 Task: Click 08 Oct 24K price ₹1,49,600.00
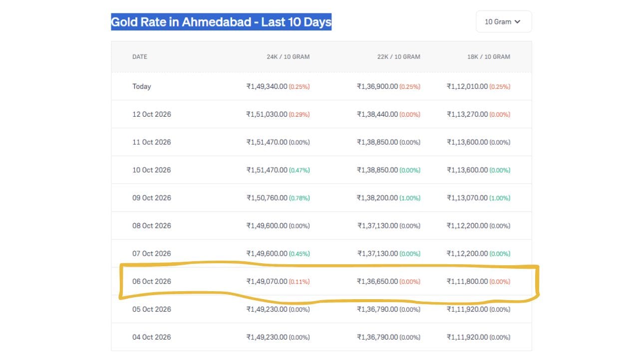267,226
